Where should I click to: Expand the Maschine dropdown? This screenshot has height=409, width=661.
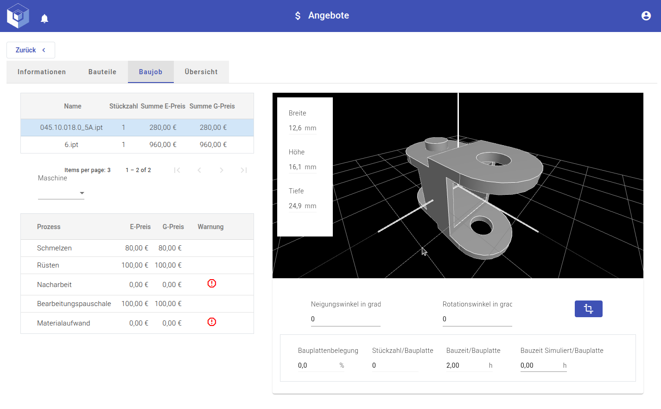(x=61, y=193)
